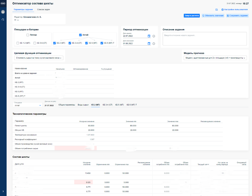The width and height of the screenshot is (252, 196).
Task: Uncheck the КБ-5 (МТ) Т battery checkbox
Action: [102, 43]
